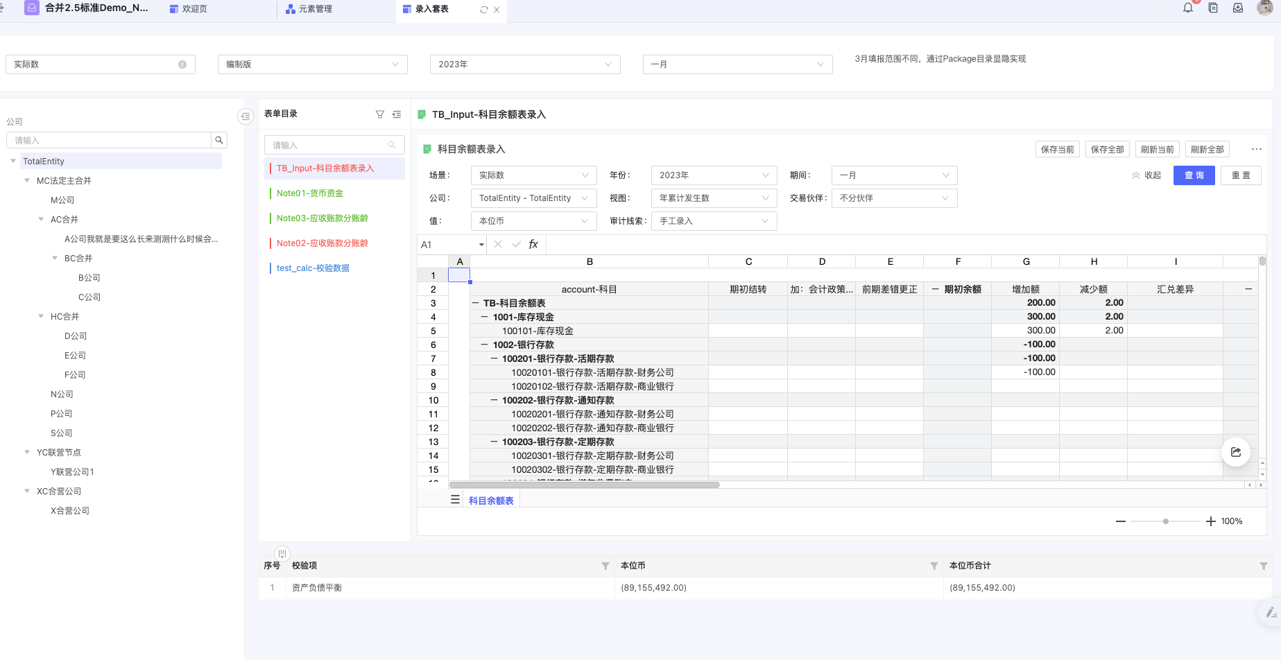
Task: Switch to the 元素管理 tab
Action: pos(309,9)
